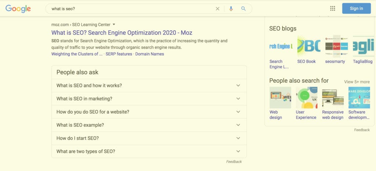Image resolution: width=376 pixels, height=171 pixels.
Task: Open the Responsive web design thumbnail
Action: pyautogui.click(x=333, y=97)
